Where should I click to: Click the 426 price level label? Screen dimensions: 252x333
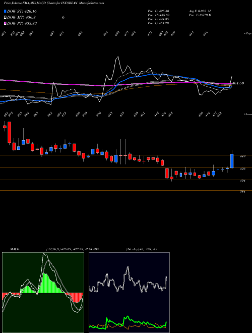click(242, 169)
